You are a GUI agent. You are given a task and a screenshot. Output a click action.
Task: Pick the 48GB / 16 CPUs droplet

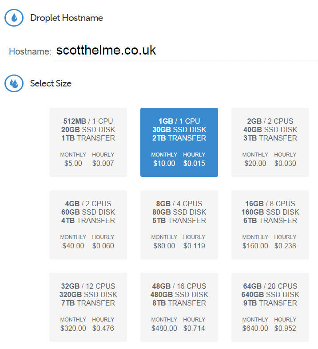tap(179, 307)
